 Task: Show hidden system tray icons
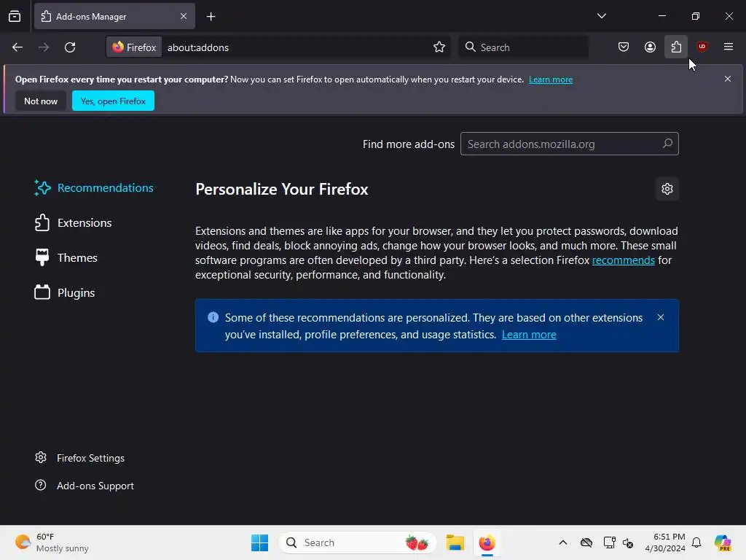563,542
